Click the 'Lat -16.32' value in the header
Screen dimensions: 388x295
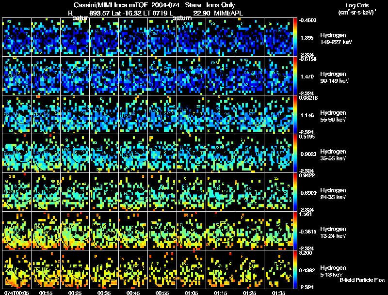coord(126,13)
